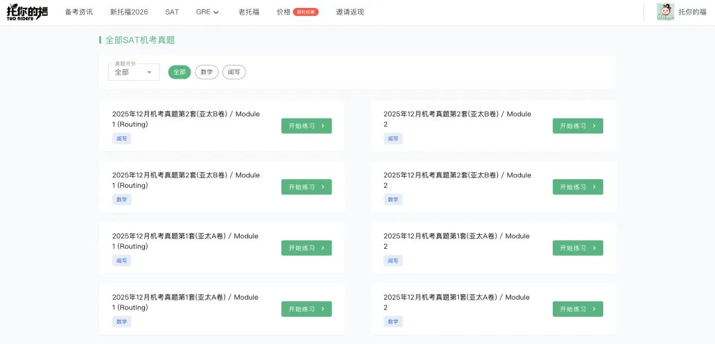Start 亚太B卷 Module 1 数学 practice

tap(307, 187)
